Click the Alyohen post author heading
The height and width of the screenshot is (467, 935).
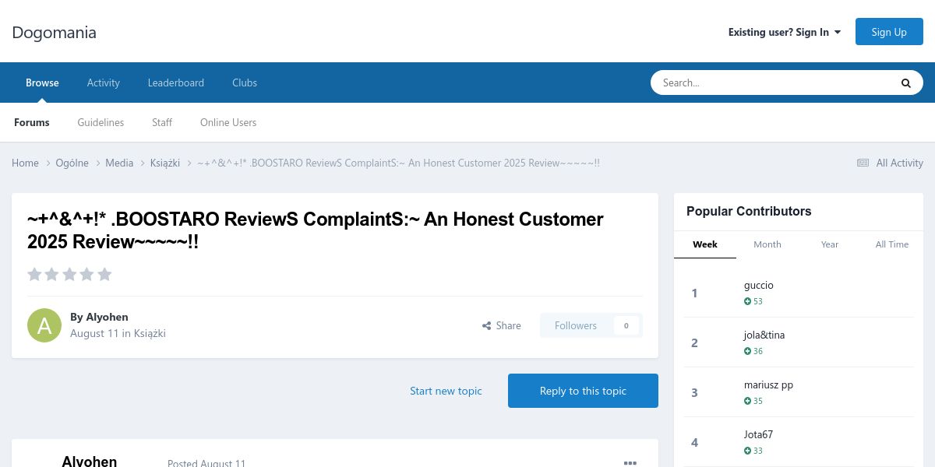pyautogui.click(x=90, y=461)
